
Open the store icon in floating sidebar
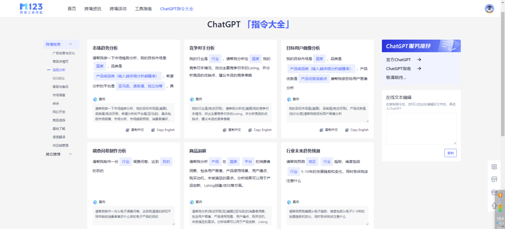pyautogui.click(x=494, y=180)
